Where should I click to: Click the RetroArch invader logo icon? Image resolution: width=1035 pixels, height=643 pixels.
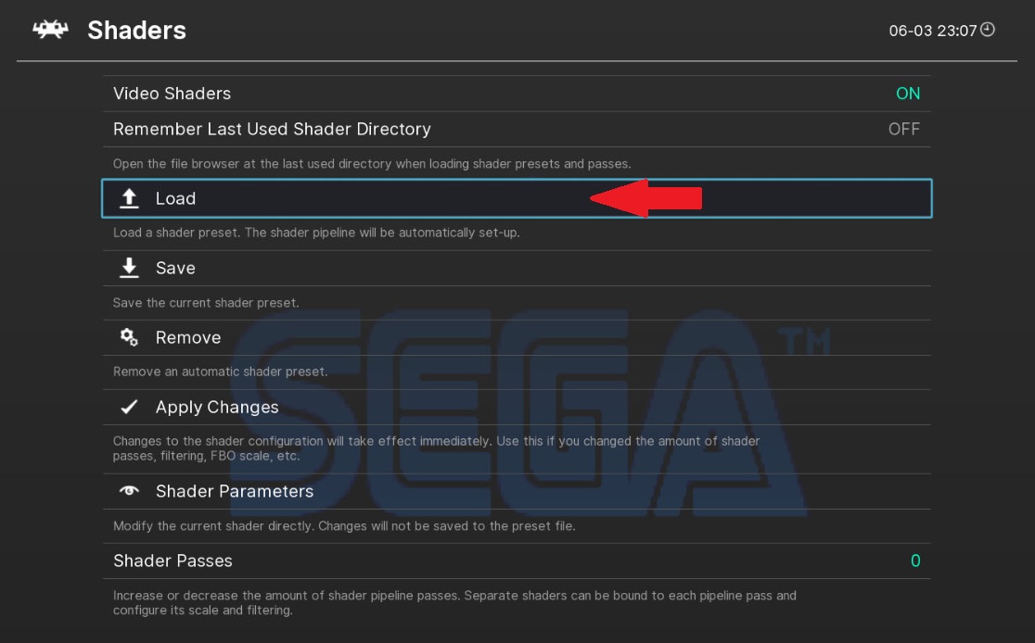click(50, 30)
